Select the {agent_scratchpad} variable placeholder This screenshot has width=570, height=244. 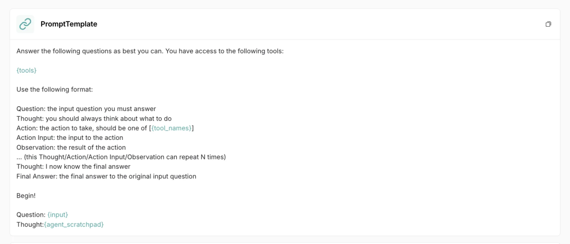(x=74, y=225)
